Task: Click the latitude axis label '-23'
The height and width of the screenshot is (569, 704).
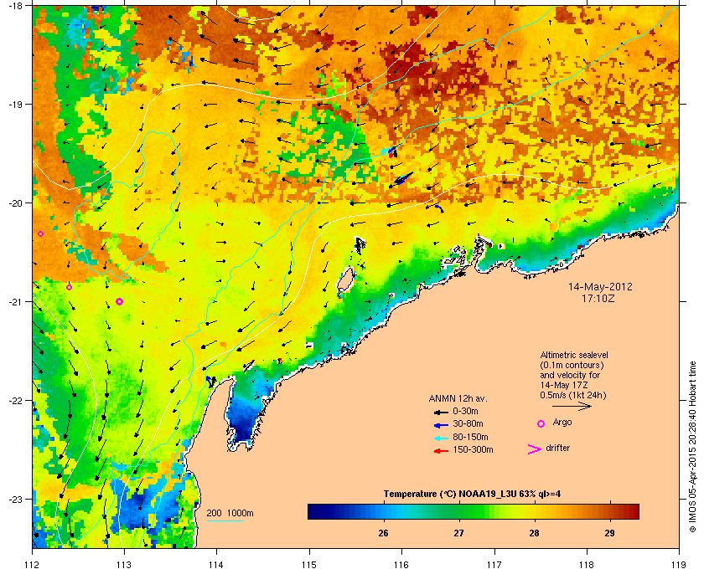Action: point(15,499)
